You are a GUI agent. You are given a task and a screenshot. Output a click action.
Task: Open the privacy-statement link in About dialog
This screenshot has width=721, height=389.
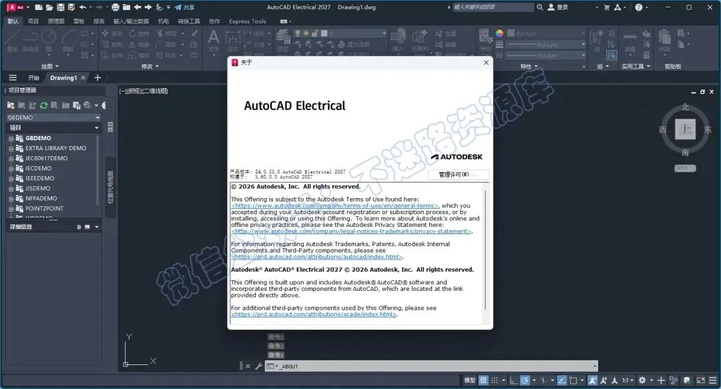[352, 232]
